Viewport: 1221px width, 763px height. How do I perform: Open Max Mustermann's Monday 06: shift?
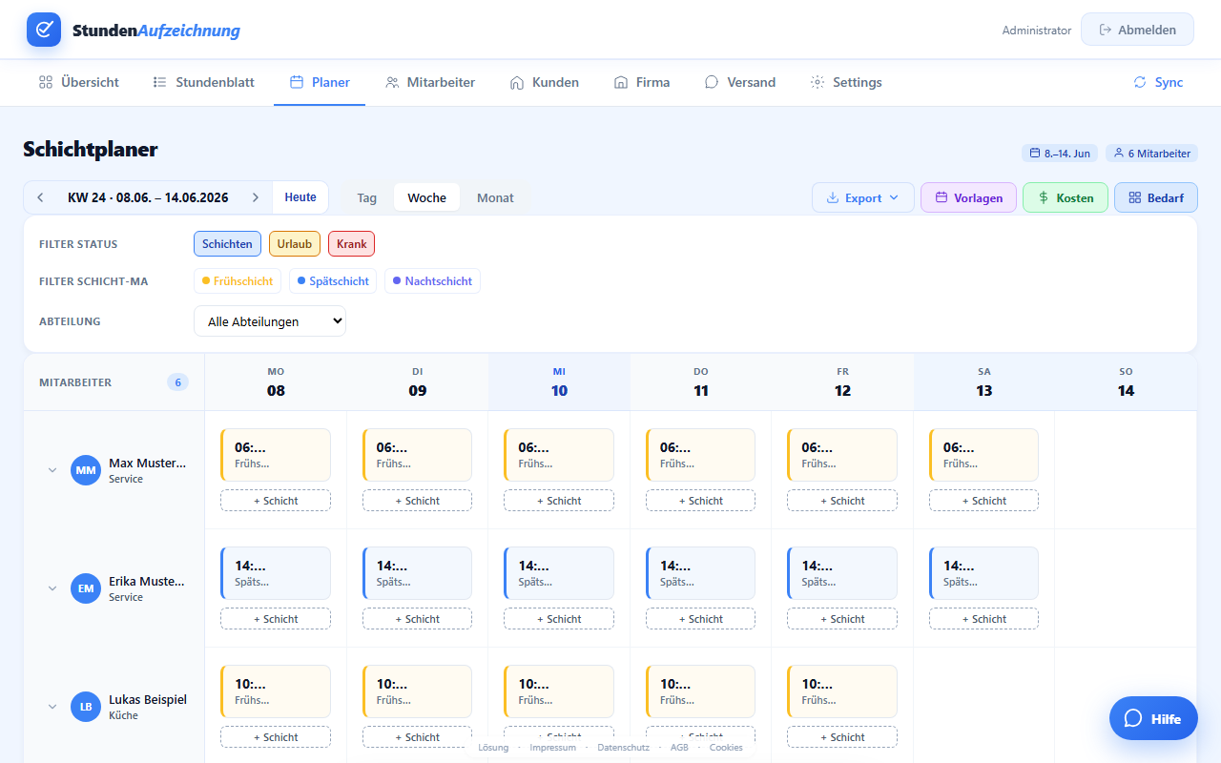coord(276,455)
